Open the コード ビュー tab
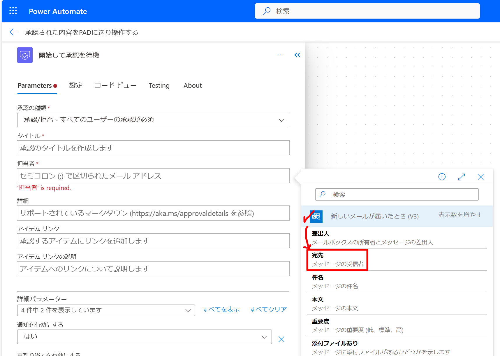This screenshot has width=500, height=356. [116, 85]
